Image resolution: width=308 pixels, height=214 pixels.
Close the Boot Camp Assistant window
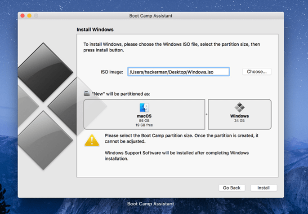click(x=22, y=16)
